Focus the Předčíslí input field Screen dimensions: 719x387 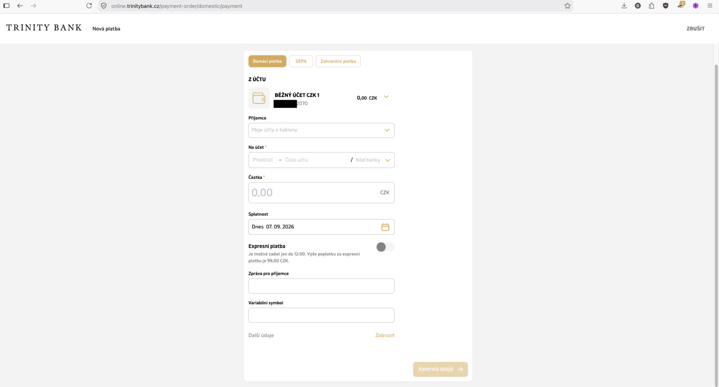263,160
